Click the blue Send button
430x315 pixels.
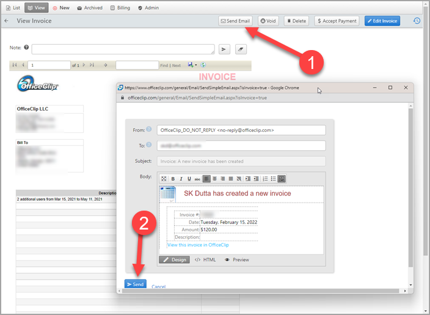click(x=136, y=284)
